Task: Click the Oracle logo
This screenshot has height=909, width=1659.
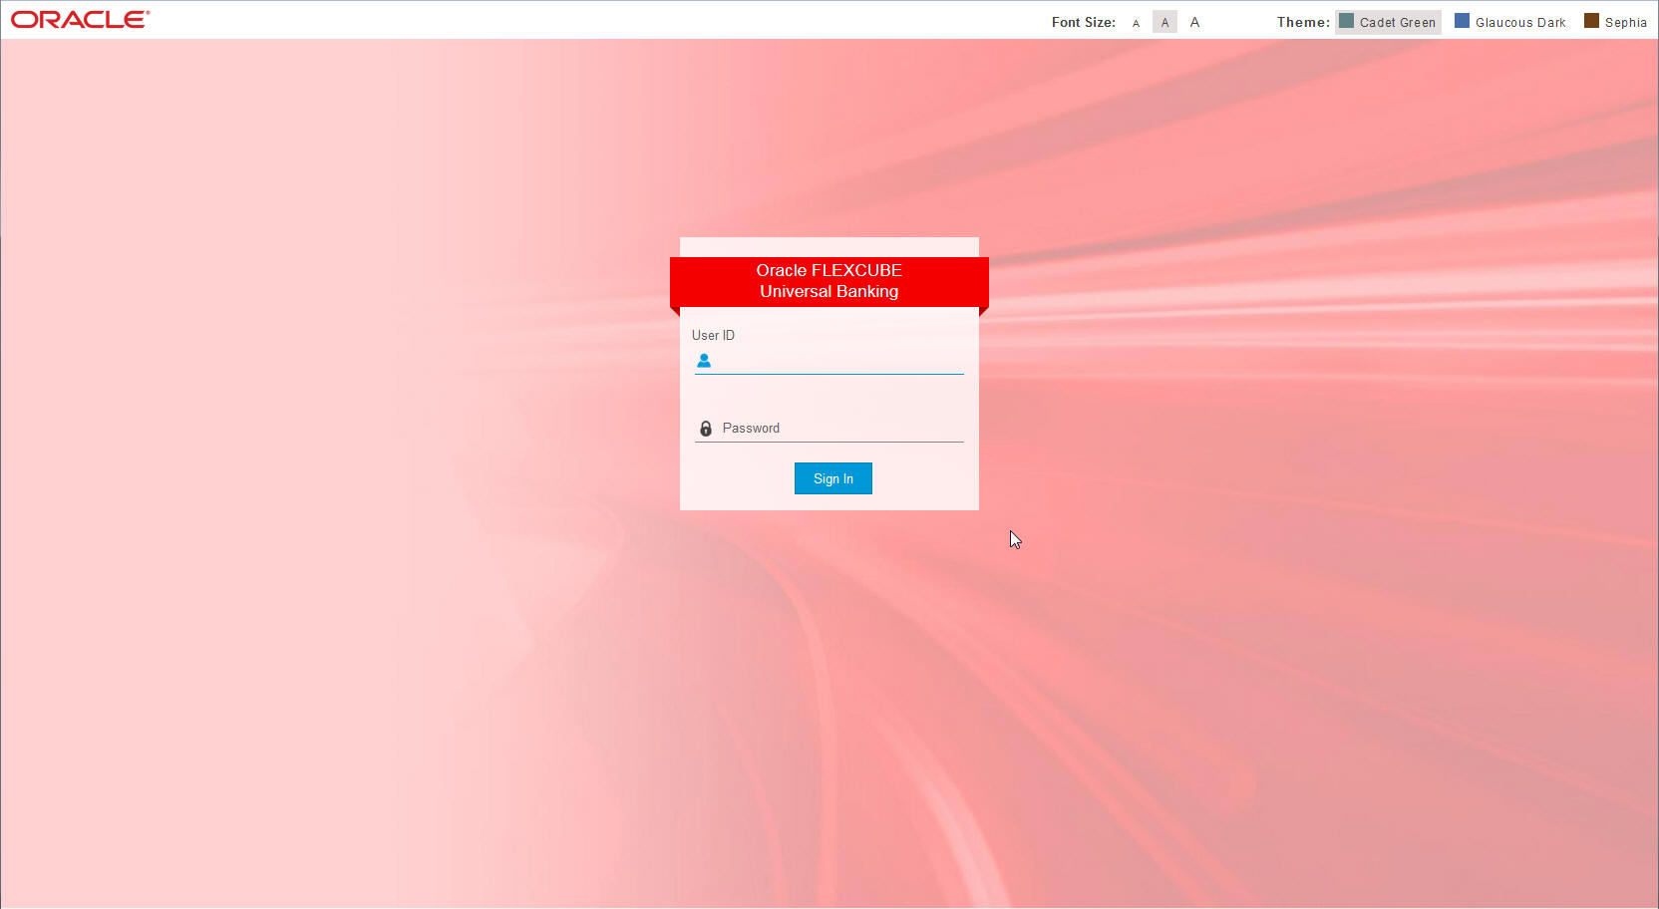Action: tap(80, 19)
